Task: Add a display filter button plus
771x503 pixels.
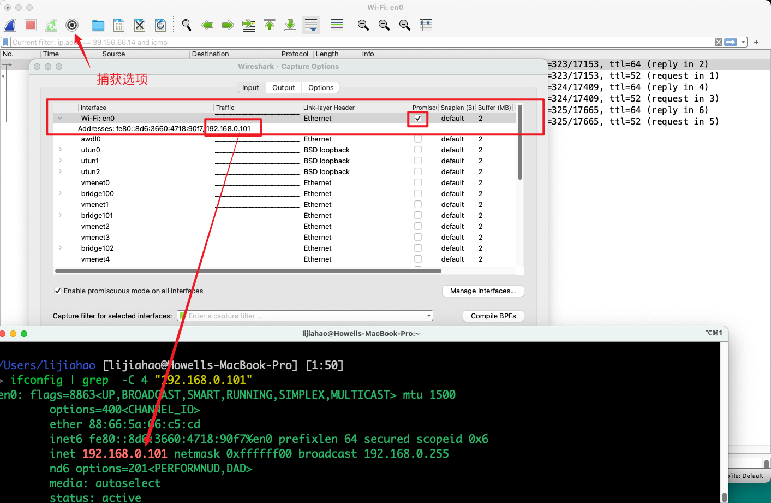Action: point(756,42)
